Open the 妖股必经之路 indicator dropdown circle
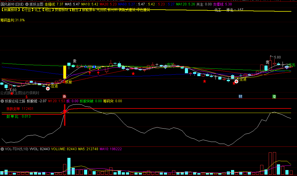 (x=2, y=101)
